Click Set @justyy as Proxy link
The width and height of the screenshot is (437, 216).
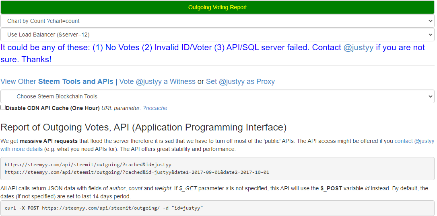pos(240,82)
